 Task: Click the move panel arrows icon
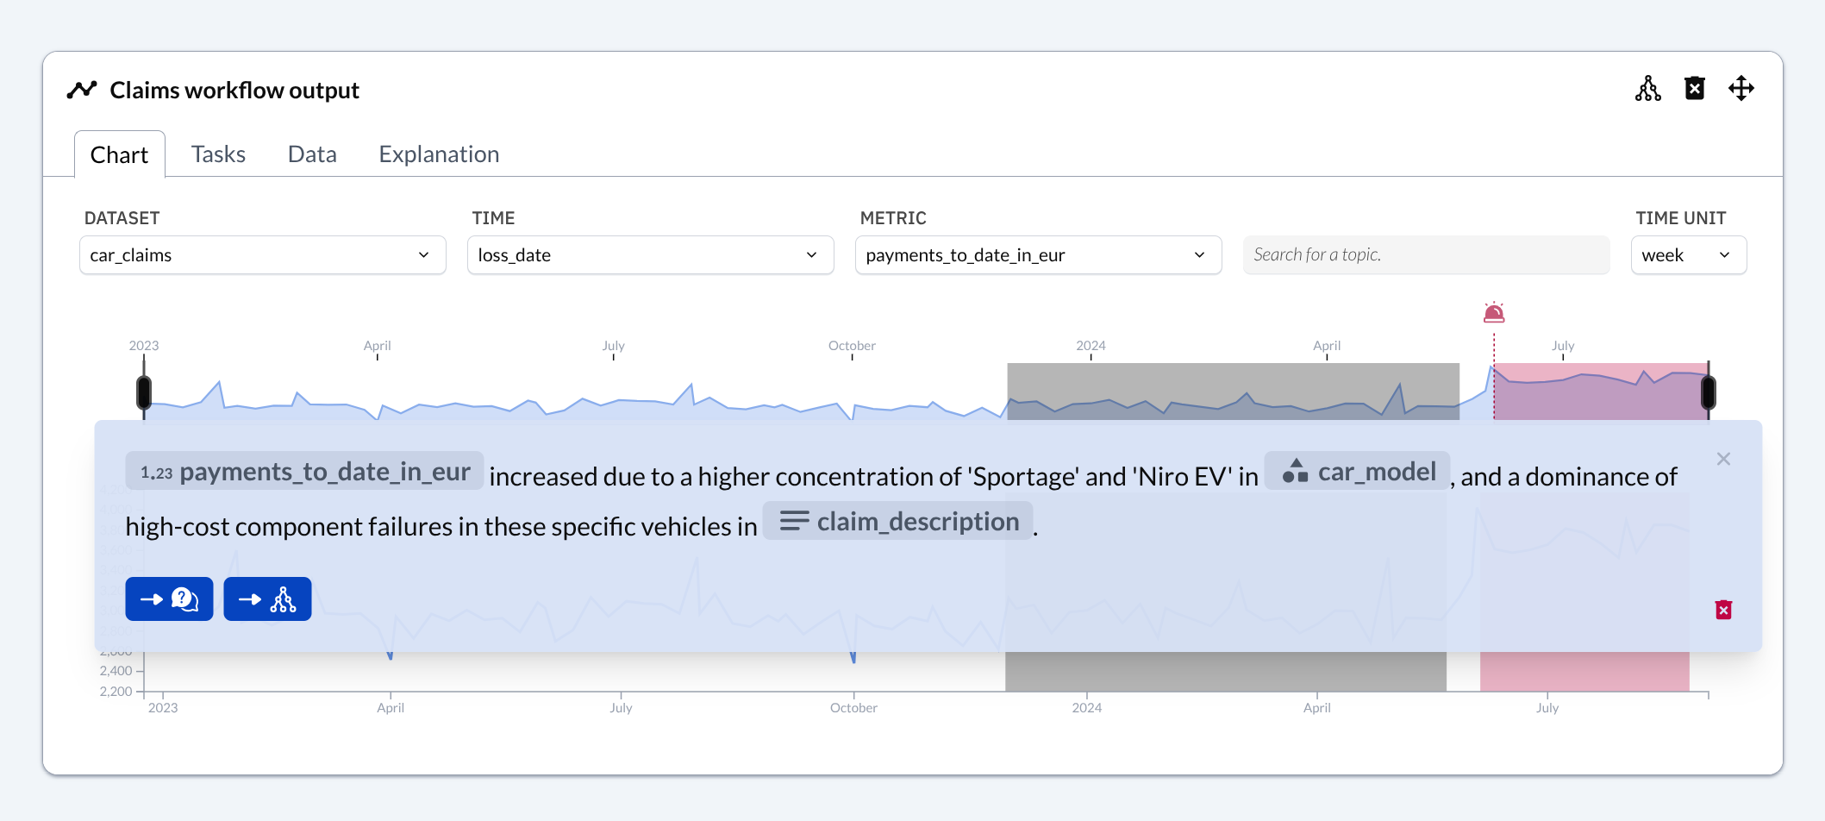pos(1741,89)
